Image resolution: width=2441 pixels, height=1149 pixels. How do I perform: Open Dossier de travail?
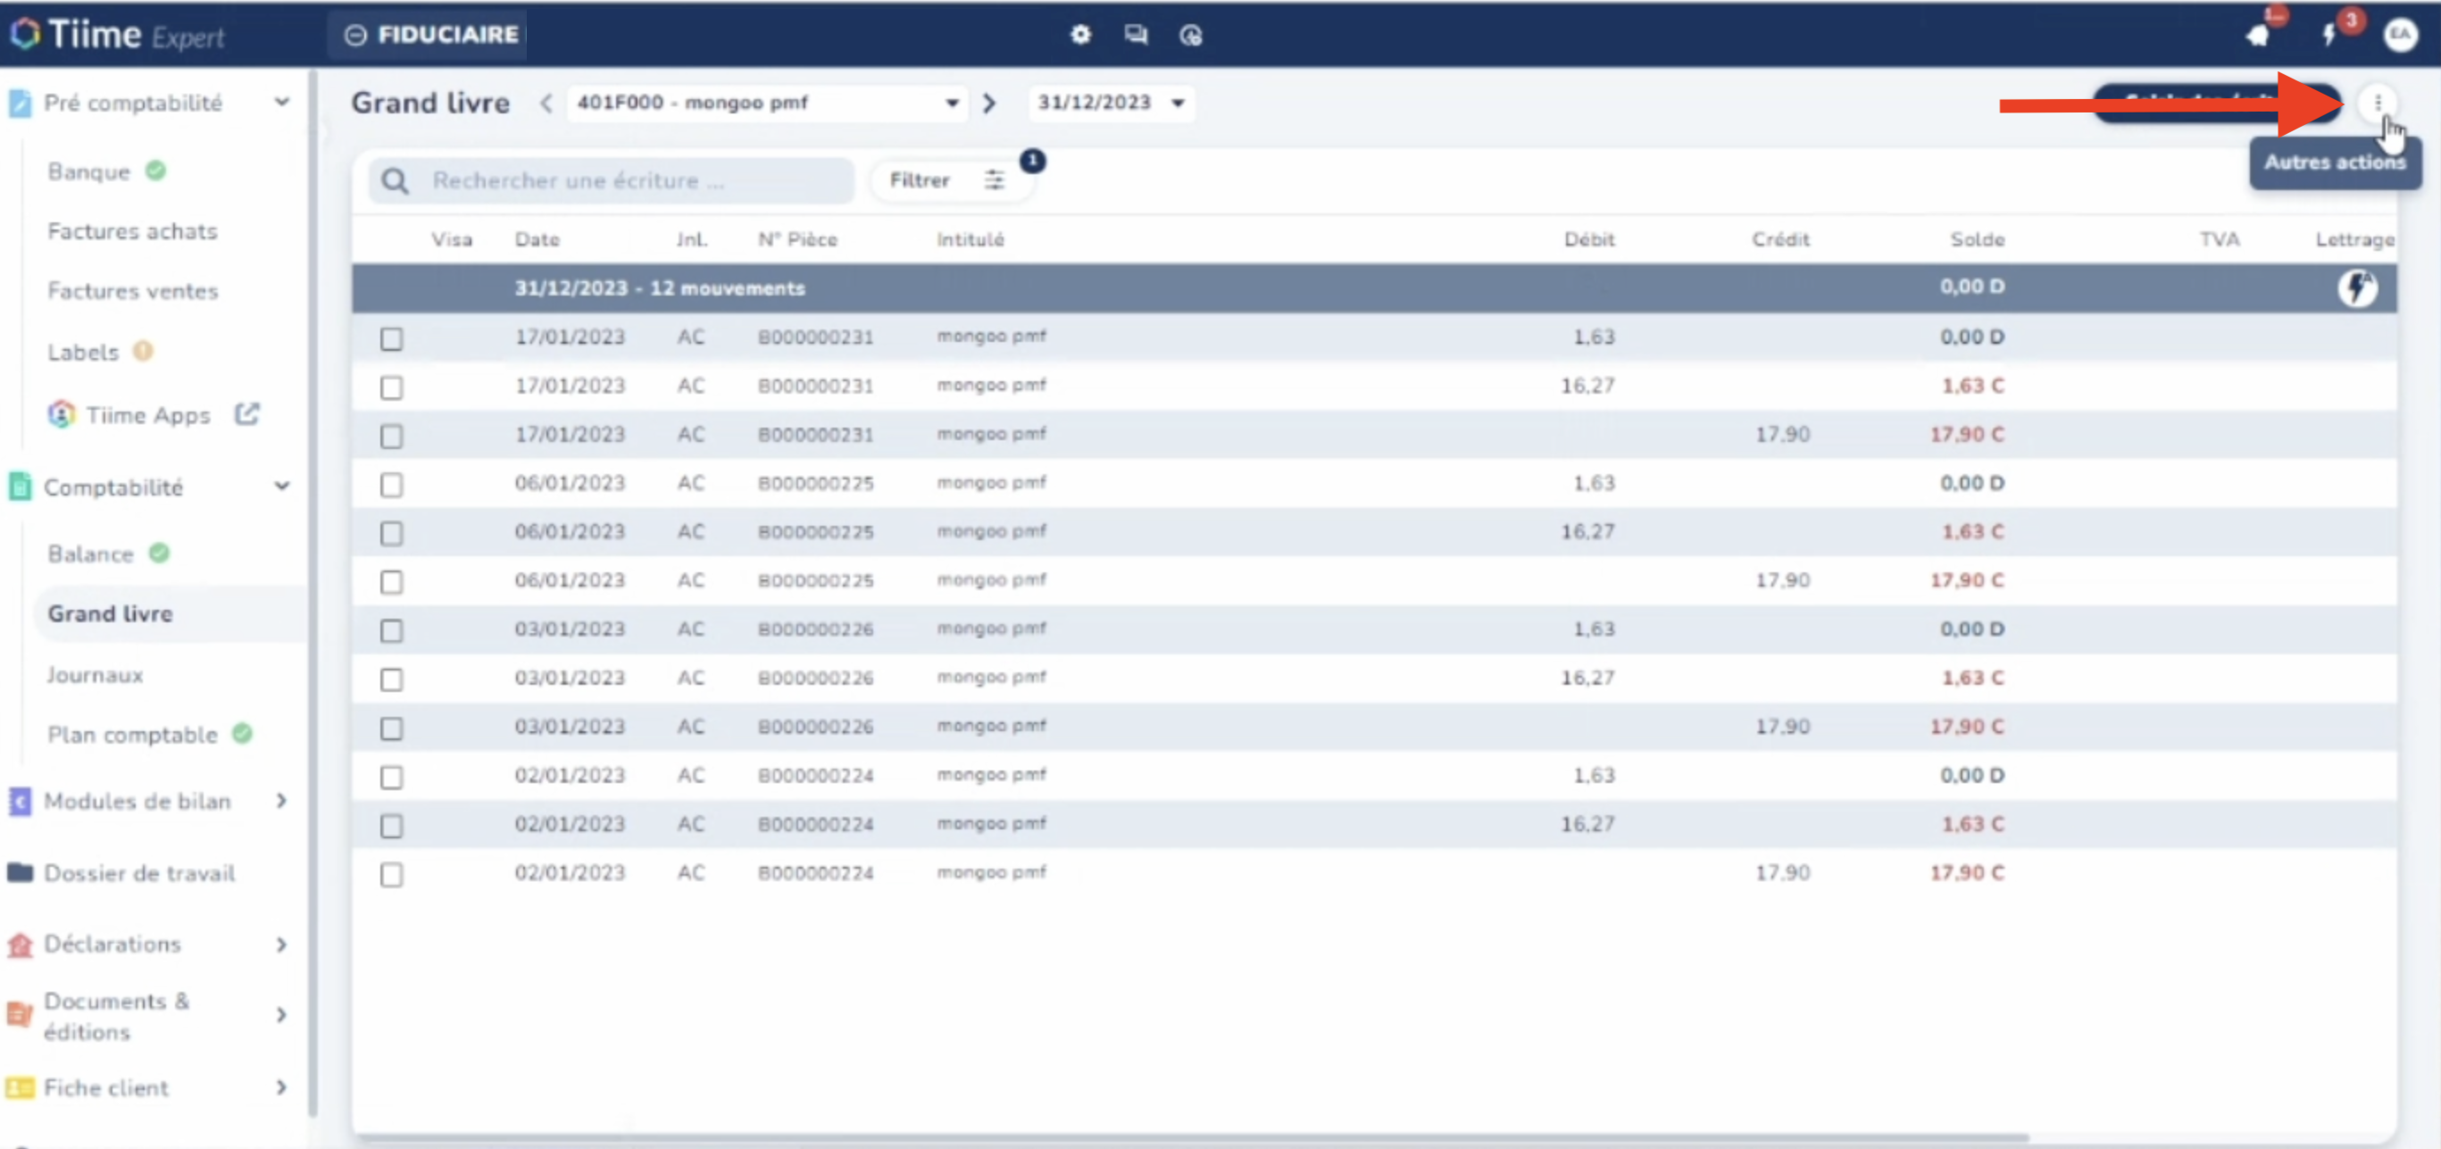point(139,872)
